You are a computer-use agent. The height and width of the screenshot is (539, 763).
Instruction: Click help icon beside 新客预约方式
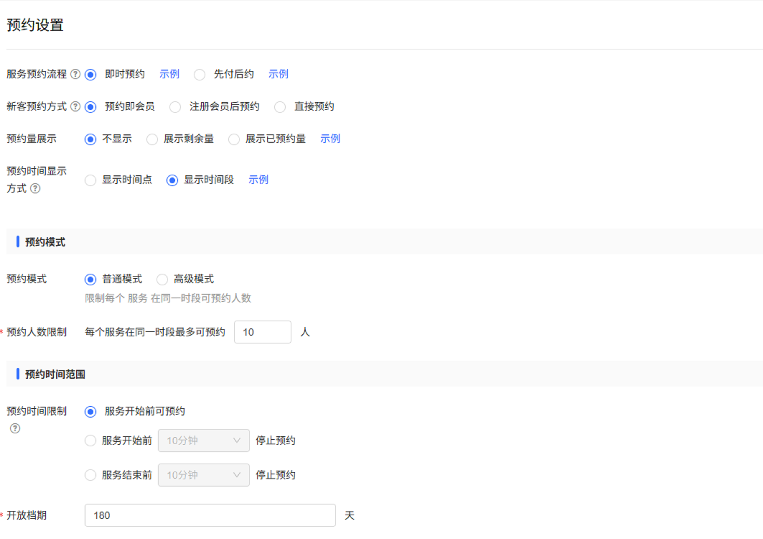pos(75,107)
